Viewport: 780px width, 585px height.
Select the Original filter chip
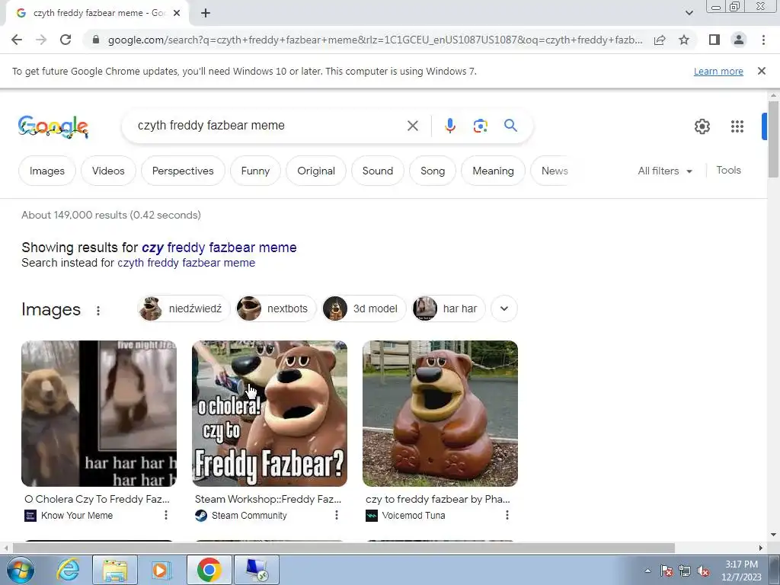point(316,171)
